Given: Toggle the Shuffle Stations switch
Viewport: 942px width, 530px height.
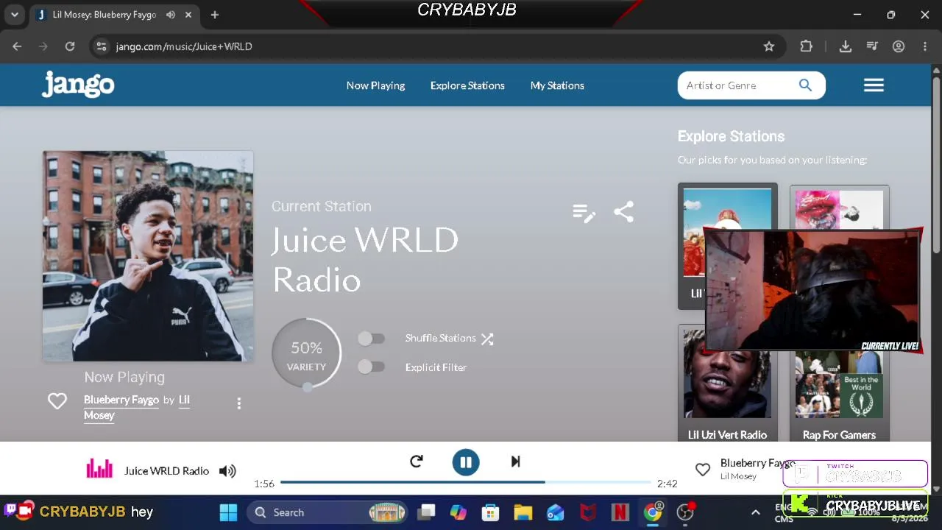Looking at the screenshot, I should tap(371, 338).
